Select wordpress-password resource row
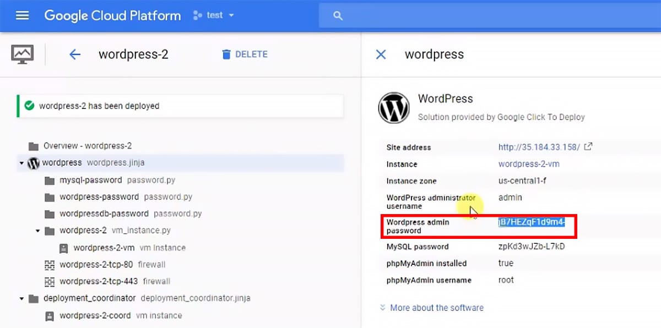The height and width of the screenshot is (328, 661). point(181,196)
